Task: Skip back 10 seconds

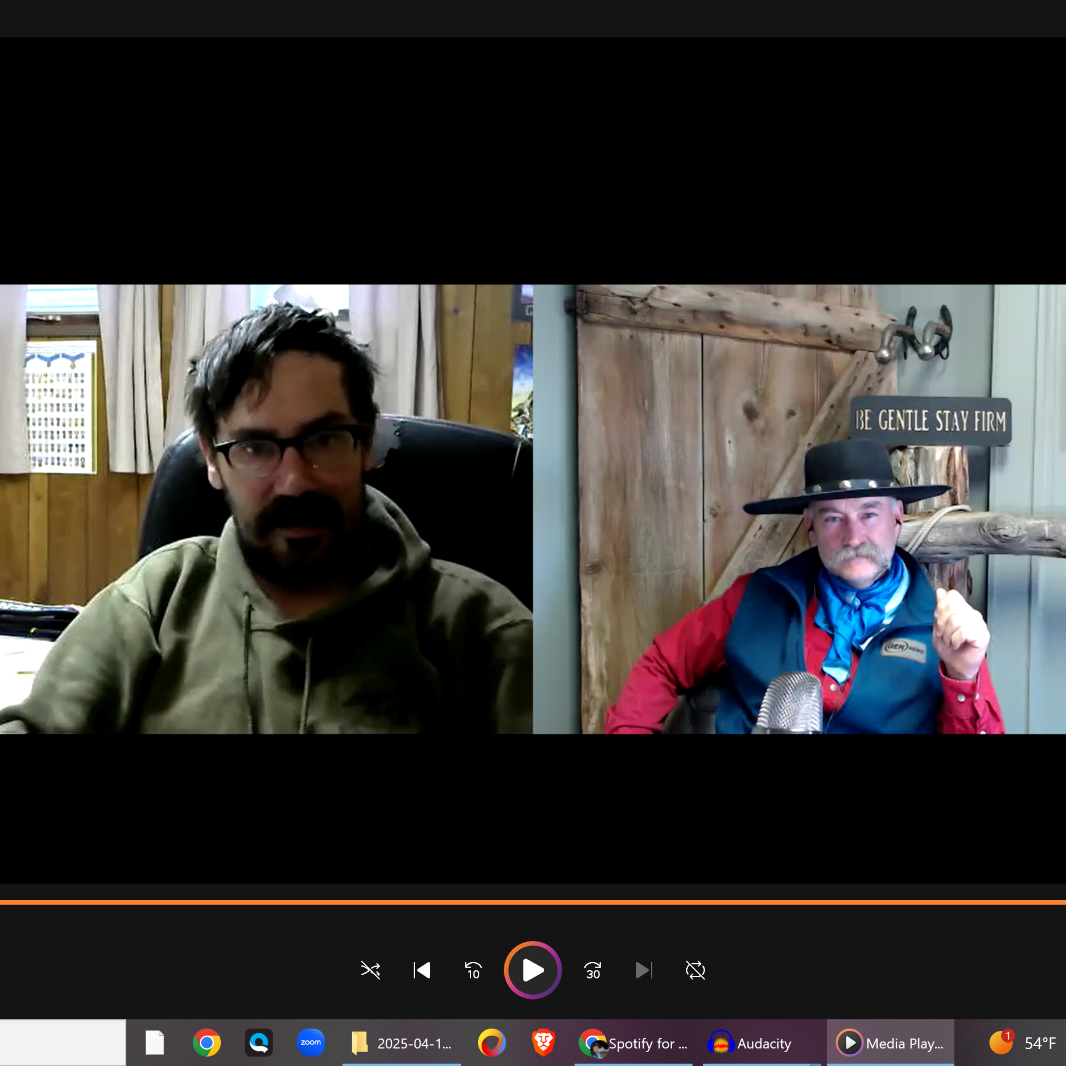Action: [473, 970]
